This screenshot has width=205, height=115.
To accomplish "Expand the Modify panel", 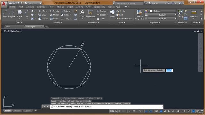I will tap(58, 23).
